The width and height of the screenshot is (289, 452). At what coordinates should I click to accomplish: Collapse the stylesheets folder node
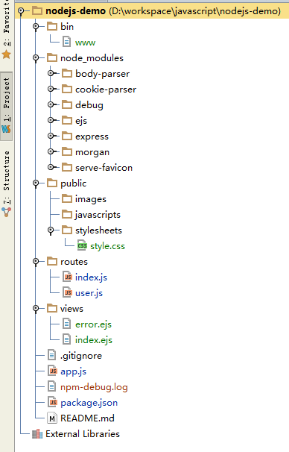click(51, 230)
